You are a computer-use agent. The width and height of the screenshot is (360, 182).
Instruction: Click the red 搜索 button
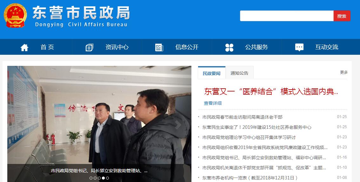(342, 16)
